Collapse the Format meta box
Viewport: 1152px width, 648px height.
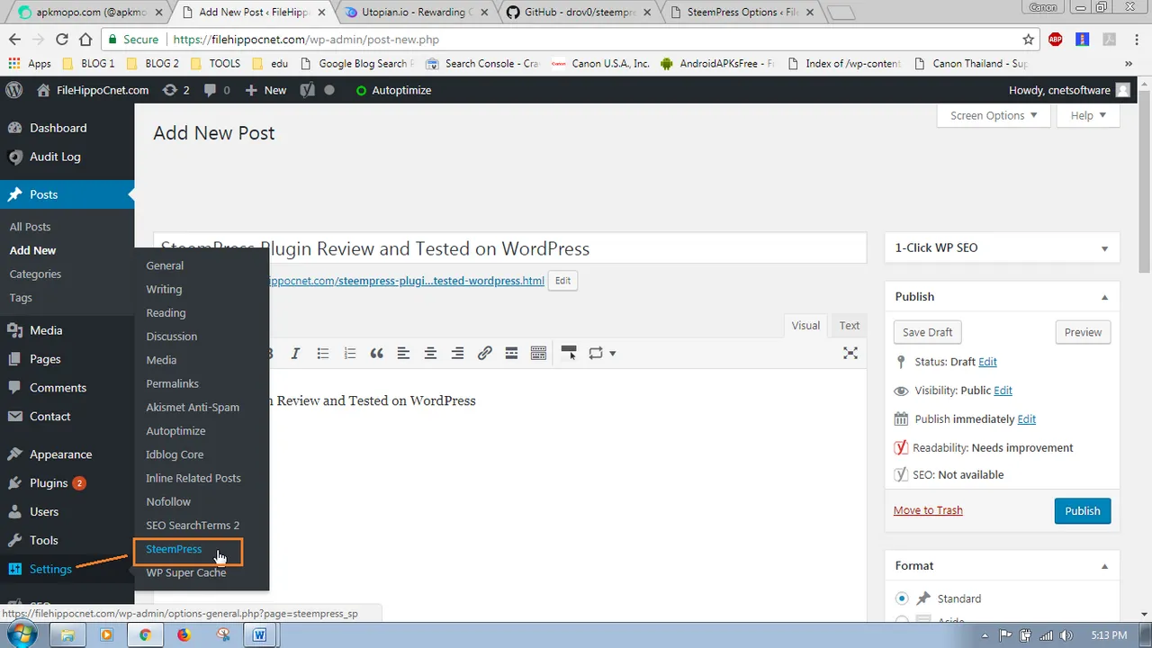tap(1104, 566)
